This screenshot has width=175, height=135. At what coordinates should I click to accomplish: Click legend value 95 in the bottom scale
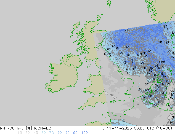coord(67,133)
